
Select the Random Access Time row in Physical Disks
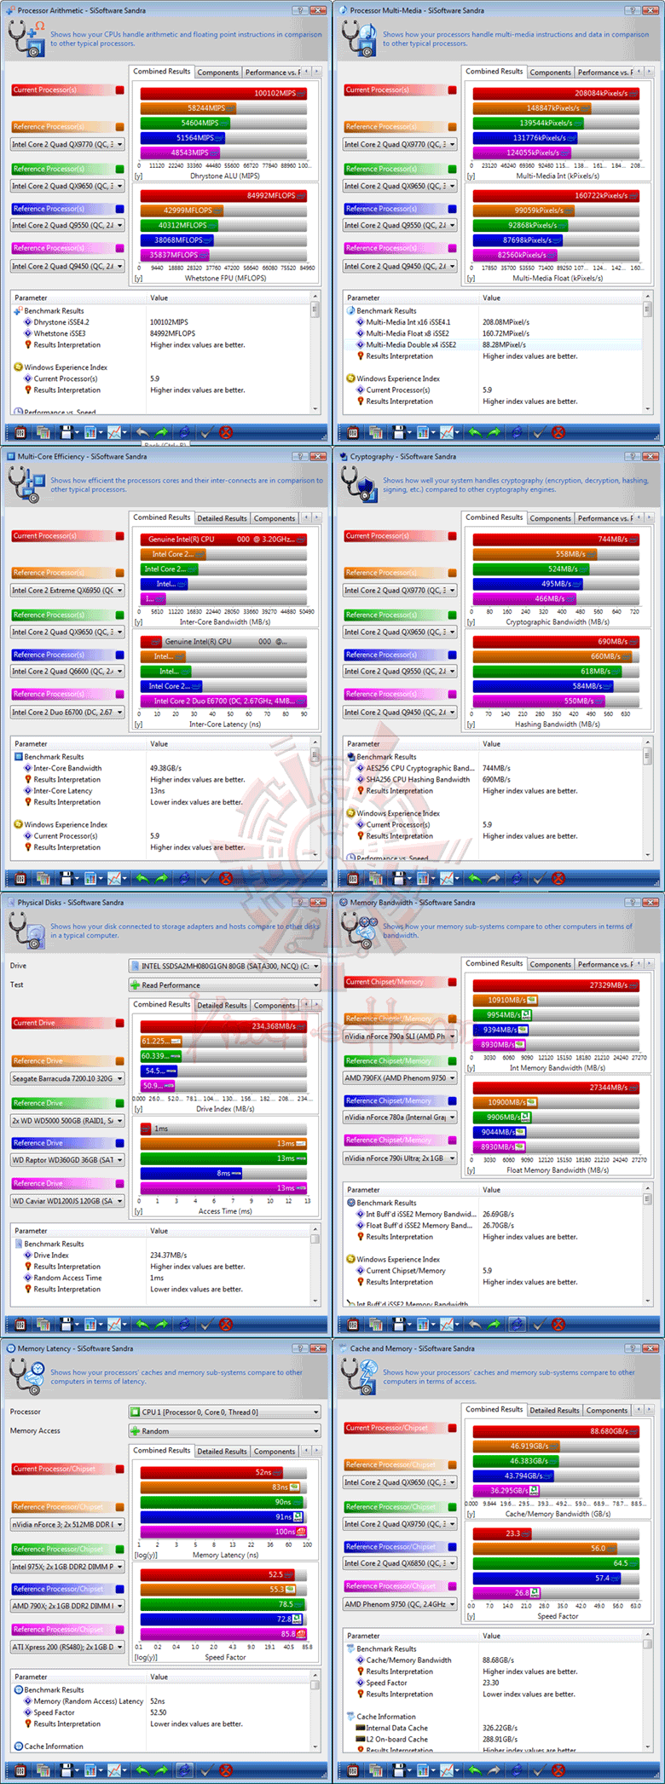tap(162, 1278)
